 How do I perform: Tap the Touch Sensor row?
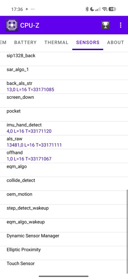click(64, 267)
